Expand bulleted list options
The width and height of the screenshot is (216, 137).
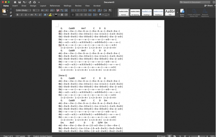(x=75, y=10)
